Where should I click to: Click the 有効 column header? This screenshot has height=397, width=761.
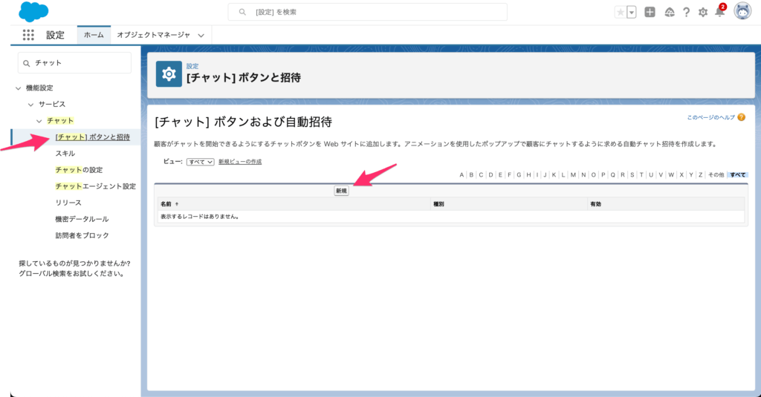click(595, 204)
